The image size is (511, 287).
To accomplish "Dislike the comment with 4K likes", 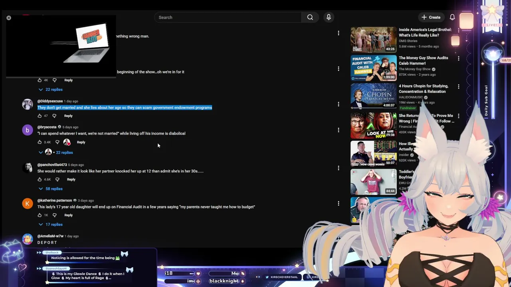I will (x=54, y=80).
